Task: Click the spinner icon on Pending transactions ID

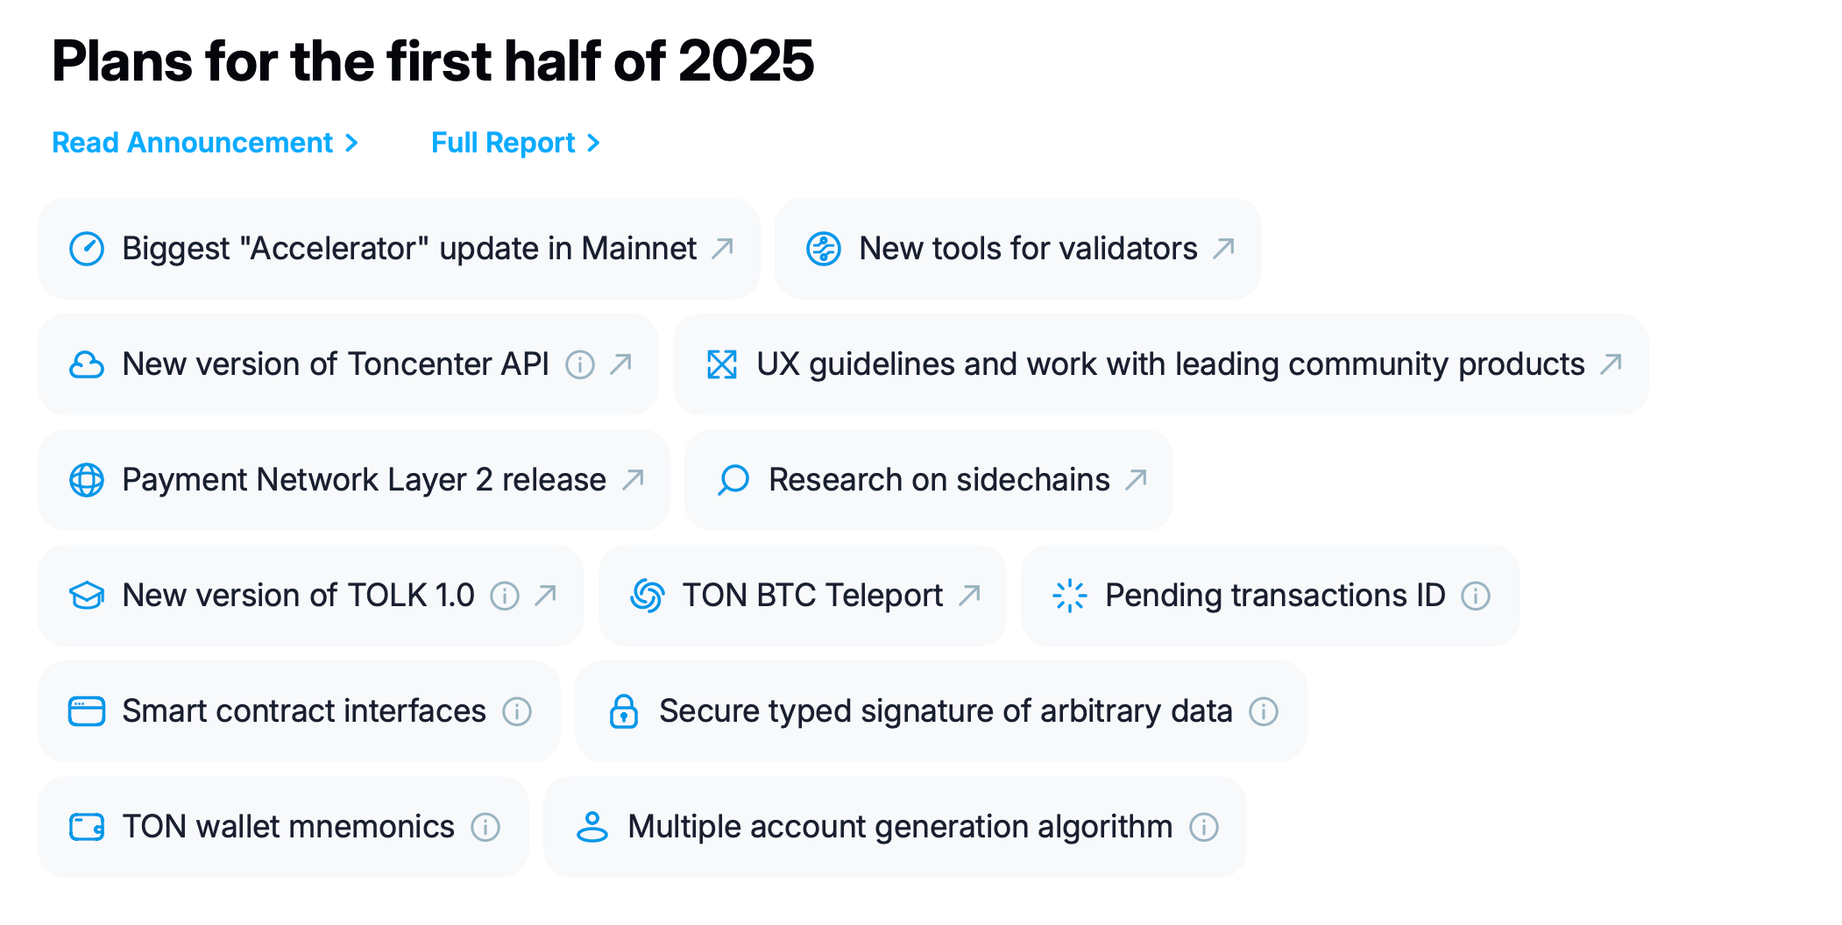Action: tap(1071, 596)
